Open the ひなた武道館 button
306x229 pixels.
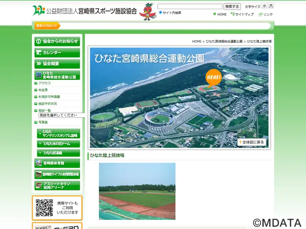tap(59, 153)
